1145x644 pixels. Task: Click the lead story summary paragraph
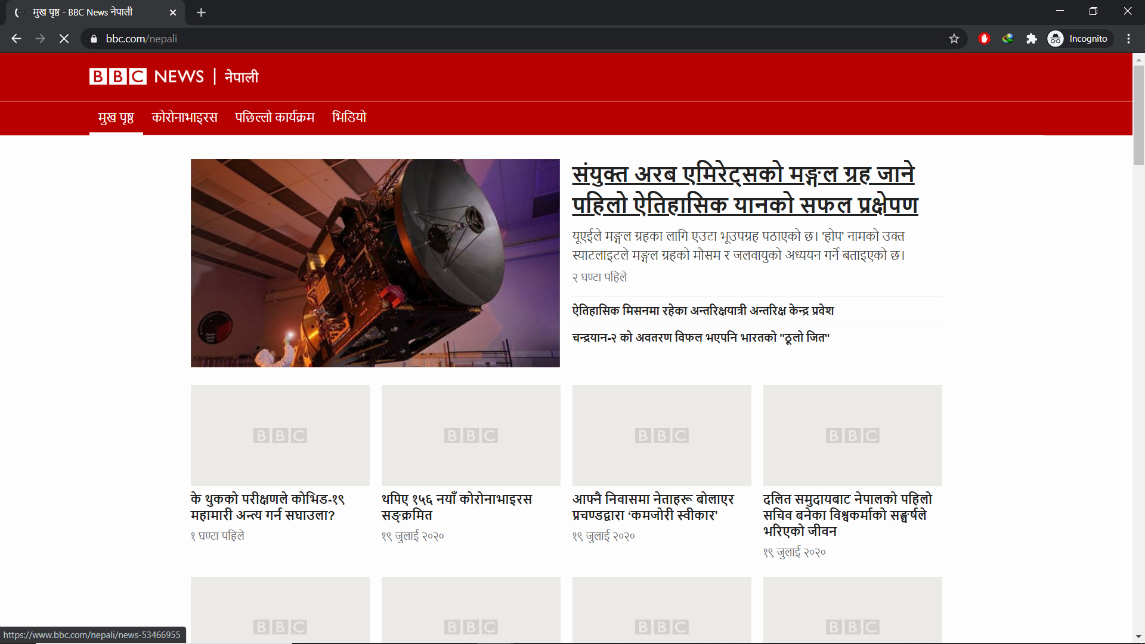(x=738, y=246)
